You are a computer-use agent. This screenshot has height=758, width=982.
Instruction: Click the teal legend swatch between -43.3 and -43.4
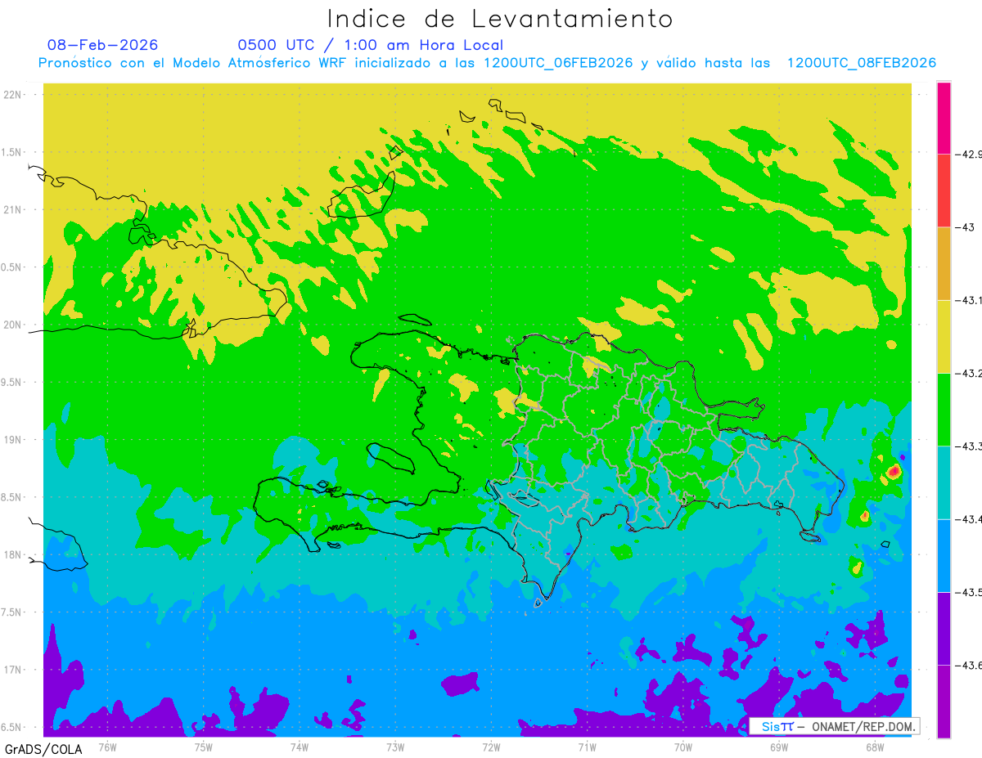944,482
